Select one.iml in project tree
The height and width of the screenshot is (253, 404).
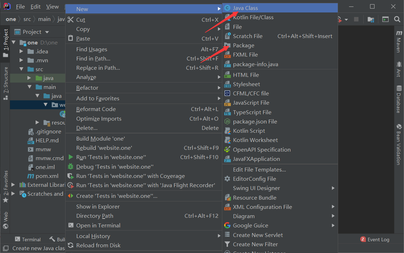(x=45, y=167)
